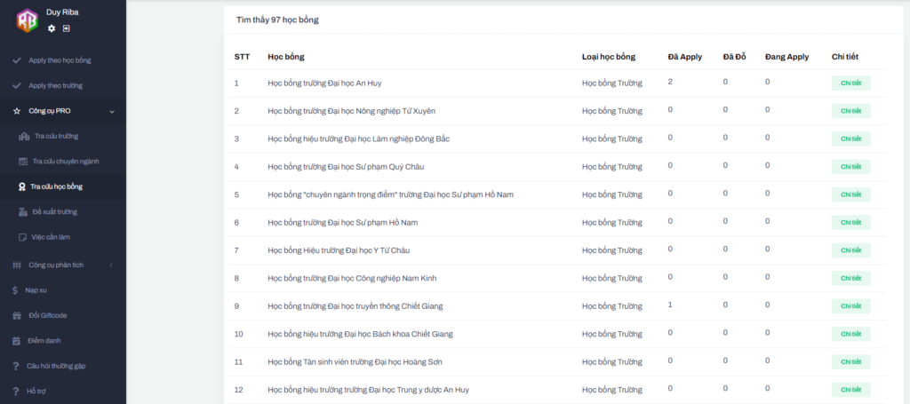Screen dimensions: 910x404
Task: View Chi tiết for Đại học Y Từ Châu
Action: point(850,251)
